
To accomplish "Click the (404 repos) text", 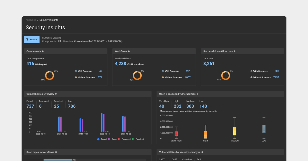I will tap(41, 64).
